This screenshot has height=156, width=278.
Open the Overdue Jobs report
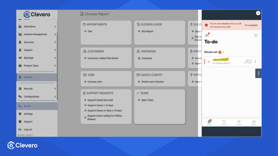tap(95, 82)
